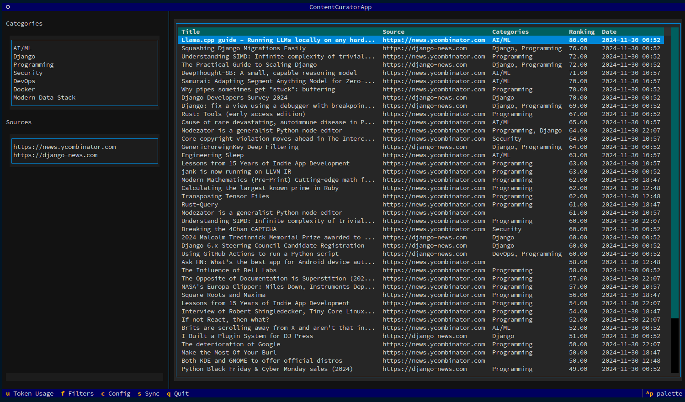Click the input field below the Sources list
This screenshot has width=685, height=402.
coord(85,377)
